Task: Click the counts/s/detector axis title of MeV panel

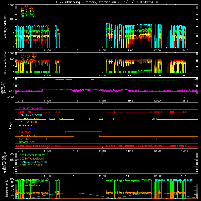Action: coord(5,63)
